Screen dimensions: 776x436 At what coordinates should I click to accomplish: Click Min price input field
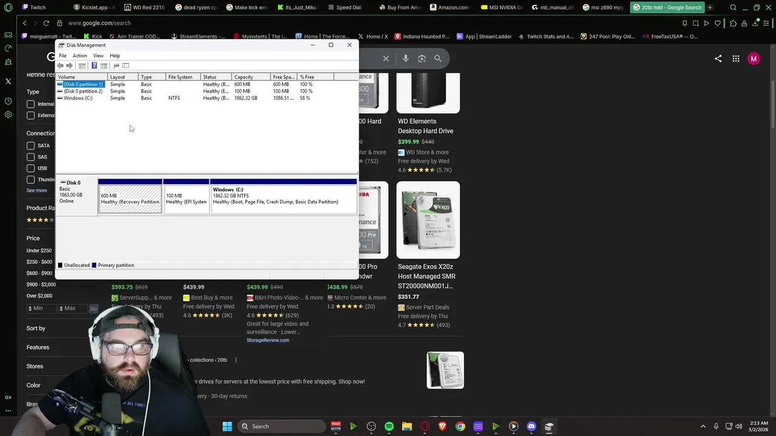41,308
